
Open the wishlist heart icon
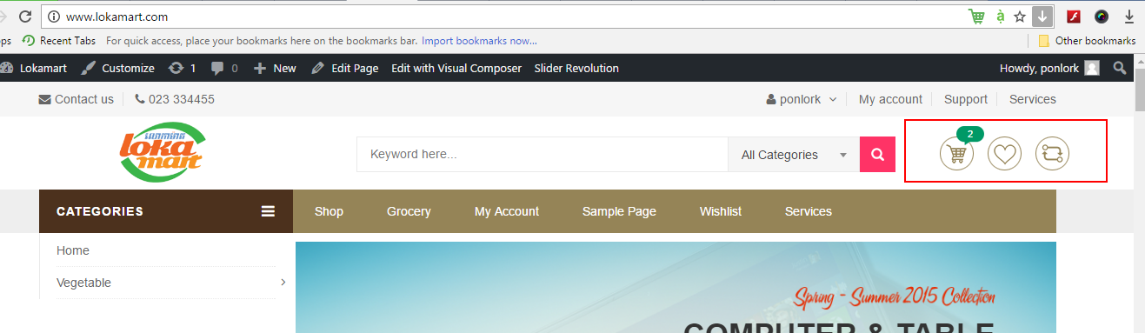1005,154
